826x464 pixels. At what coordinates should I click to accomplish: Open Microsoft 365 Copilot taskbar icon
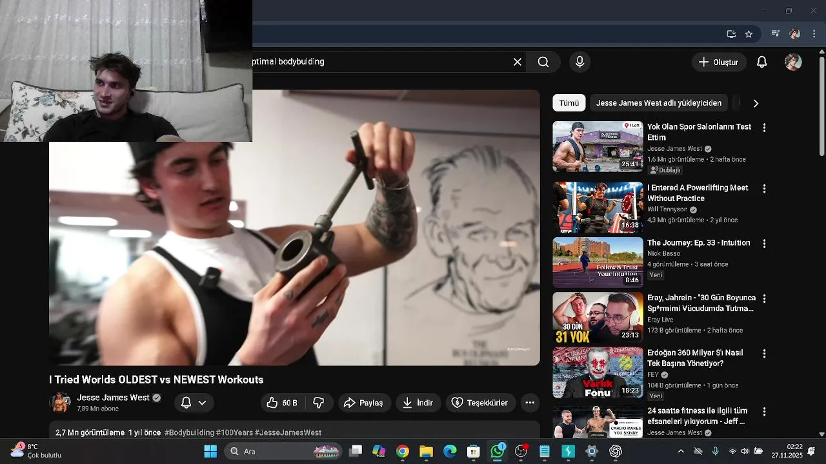pyautogui.click(x=379, y=451)
